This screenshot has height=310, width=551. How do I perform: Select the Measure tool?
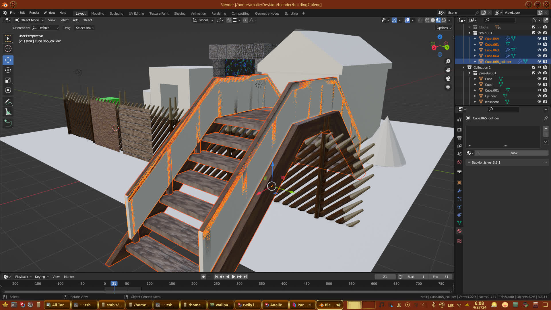pyautogui.click(x=8, y=112)
